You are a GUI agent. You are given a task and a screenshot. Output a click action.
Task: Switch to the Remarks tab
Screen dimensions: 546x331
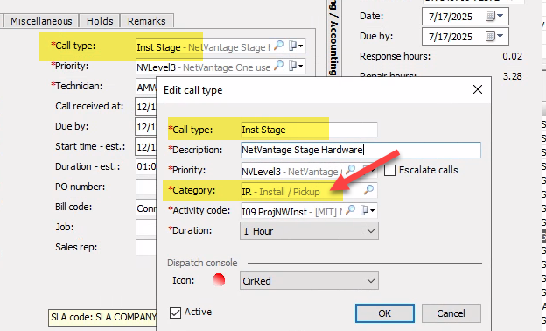(x=147, y=21)
